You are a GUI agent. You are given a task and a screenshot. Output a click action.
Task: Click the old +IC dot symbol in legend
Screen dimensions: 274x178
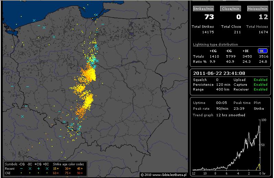click(x=47, y=173)
